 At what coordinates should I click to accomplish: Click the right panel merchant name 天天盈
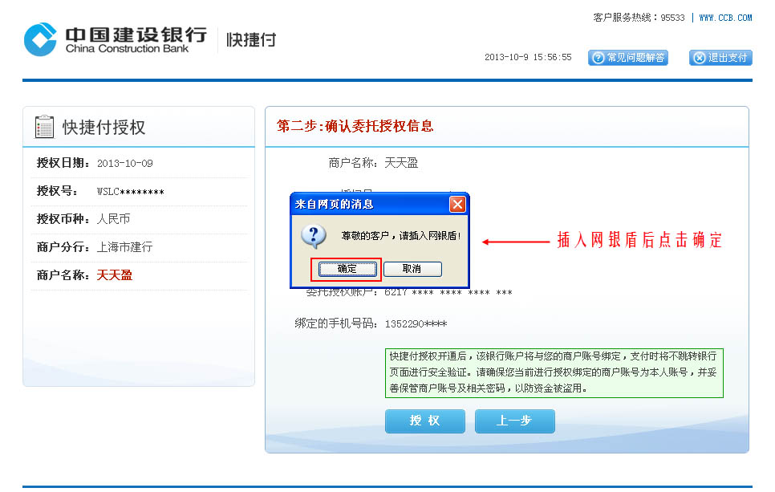(x=401, y=163)
